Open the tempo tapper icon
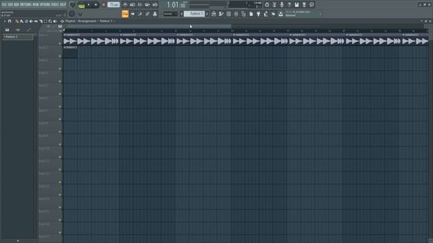This screenshot has height=243, width=433. point(266,13)
